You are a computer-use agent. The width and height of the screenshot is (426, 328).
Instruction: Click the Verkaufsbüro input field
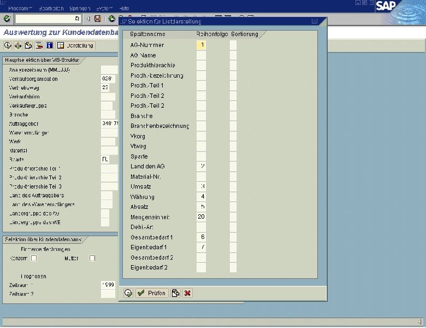(108, 97)
